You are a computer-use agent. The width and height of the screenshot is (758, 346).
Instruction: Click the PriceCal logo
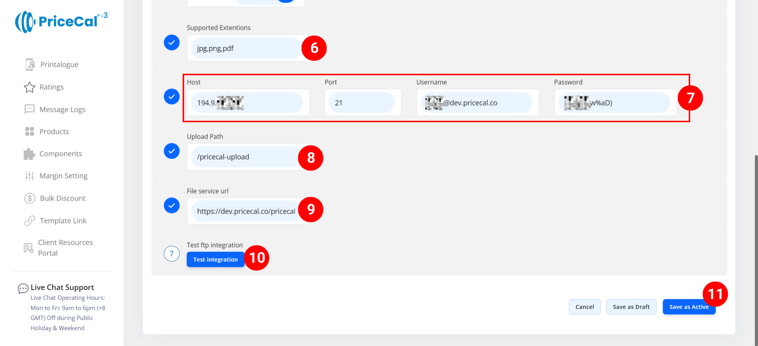(61, 22)
